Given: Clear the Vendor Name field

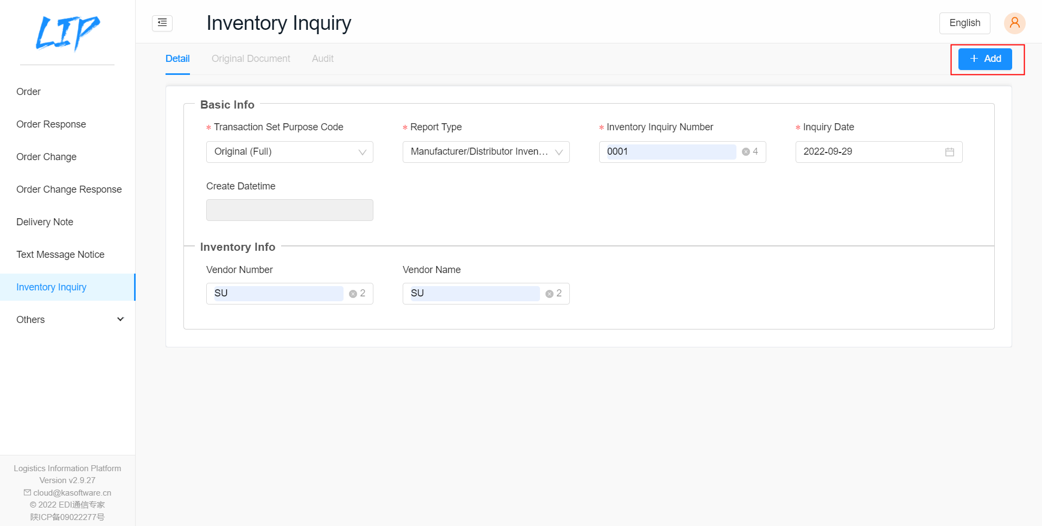Looking at the screenshot, I should point(549,294).
